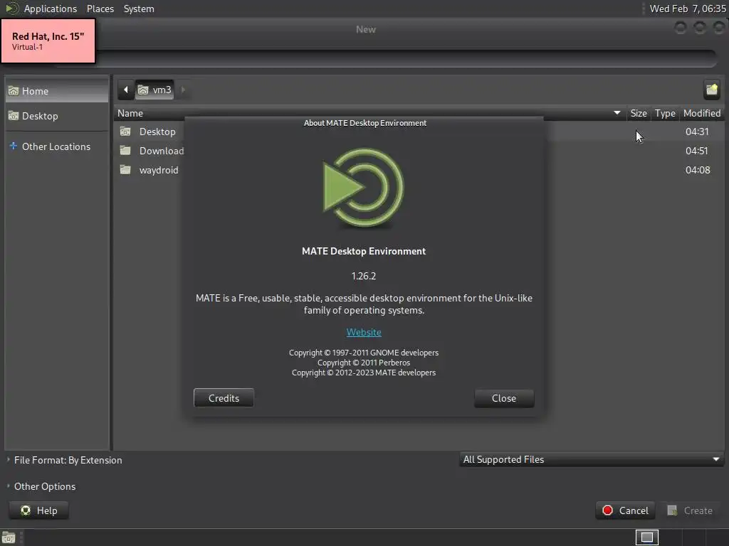Image resolution: width=729 pixels, height=546 pixels.
Task: Click the Cancel button
Action: tap(625, 510)
